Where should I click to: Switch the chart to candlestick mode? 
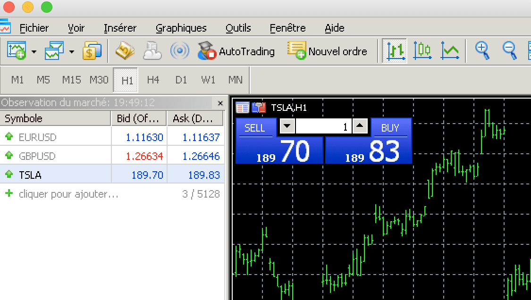point(422,50)
